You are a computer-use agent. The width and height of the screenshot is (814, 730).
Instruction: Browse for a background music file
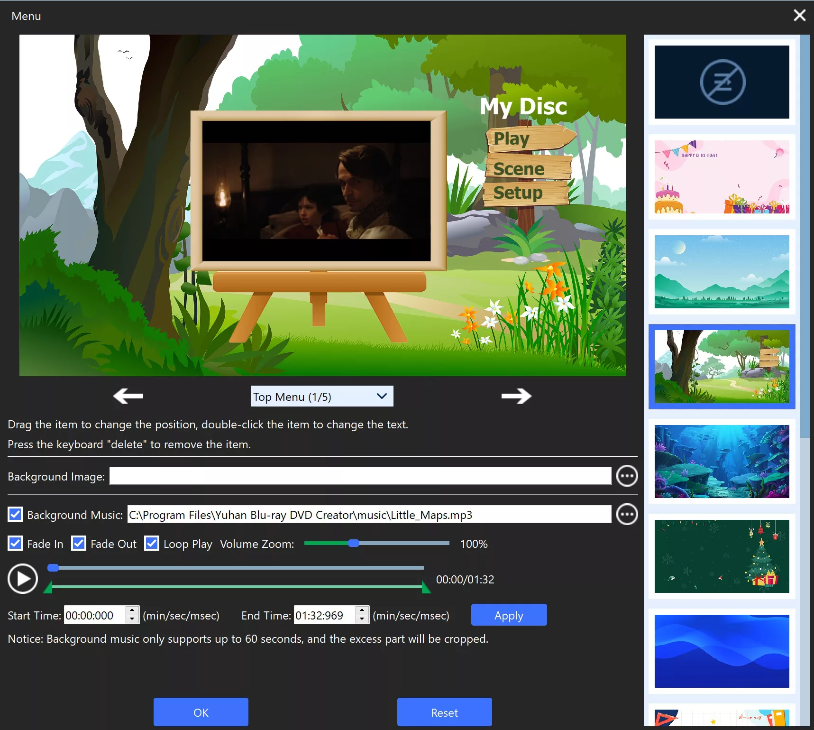point(627,514)
